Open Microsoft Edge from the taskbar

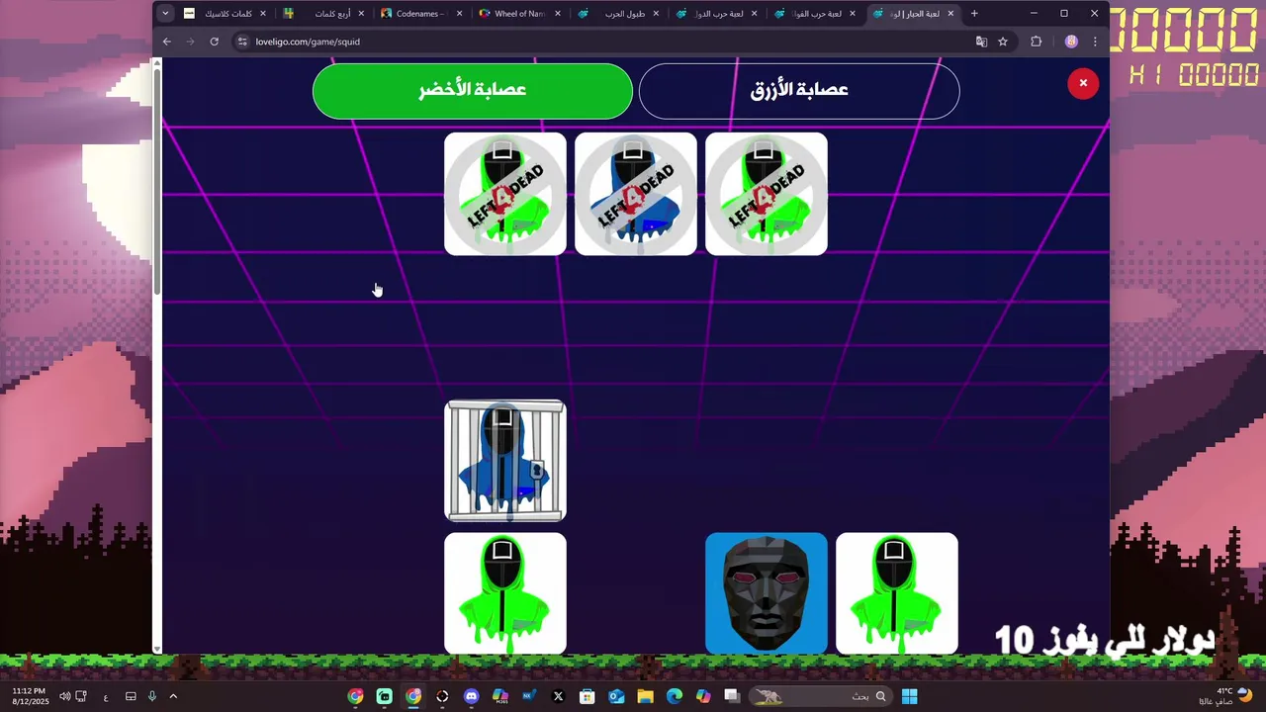[675, 696]
